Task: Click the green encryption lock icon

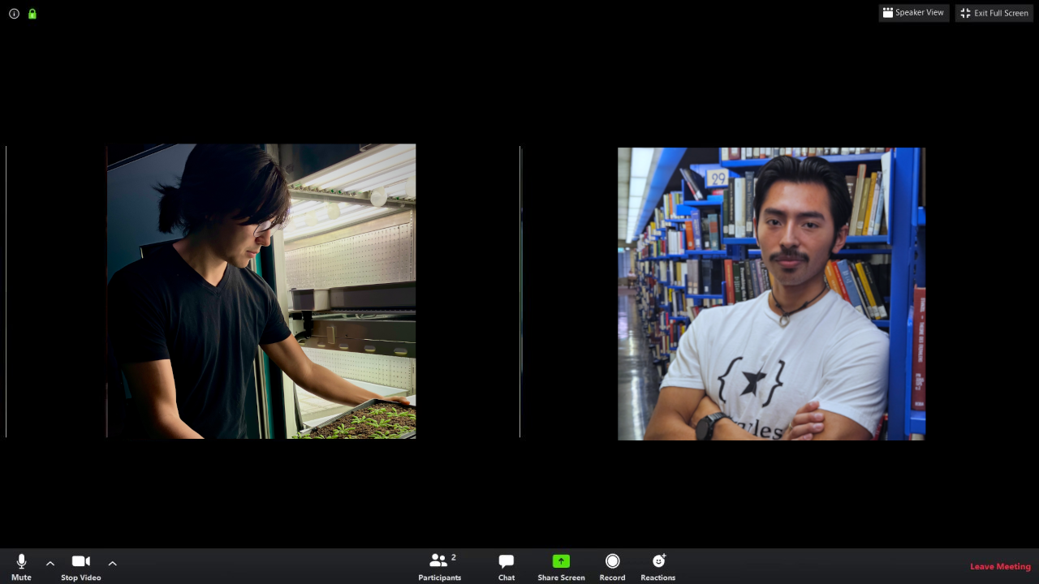Action: 32,14
